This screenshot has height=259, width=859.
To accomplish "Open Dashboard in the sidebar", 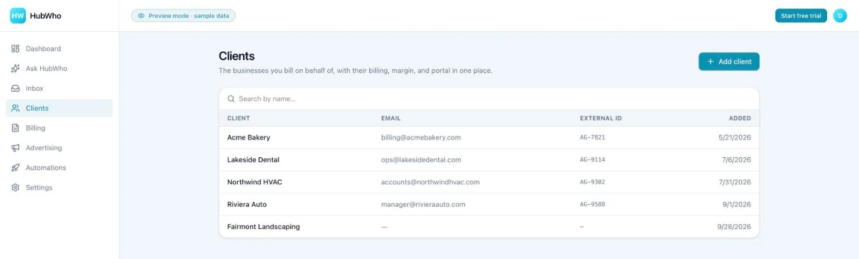I will pyautogui.click(x=59, y=49).
